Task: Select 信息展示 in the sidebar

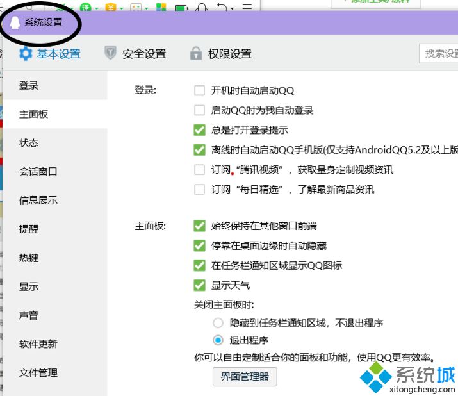Action: click(x=55, y=200)
